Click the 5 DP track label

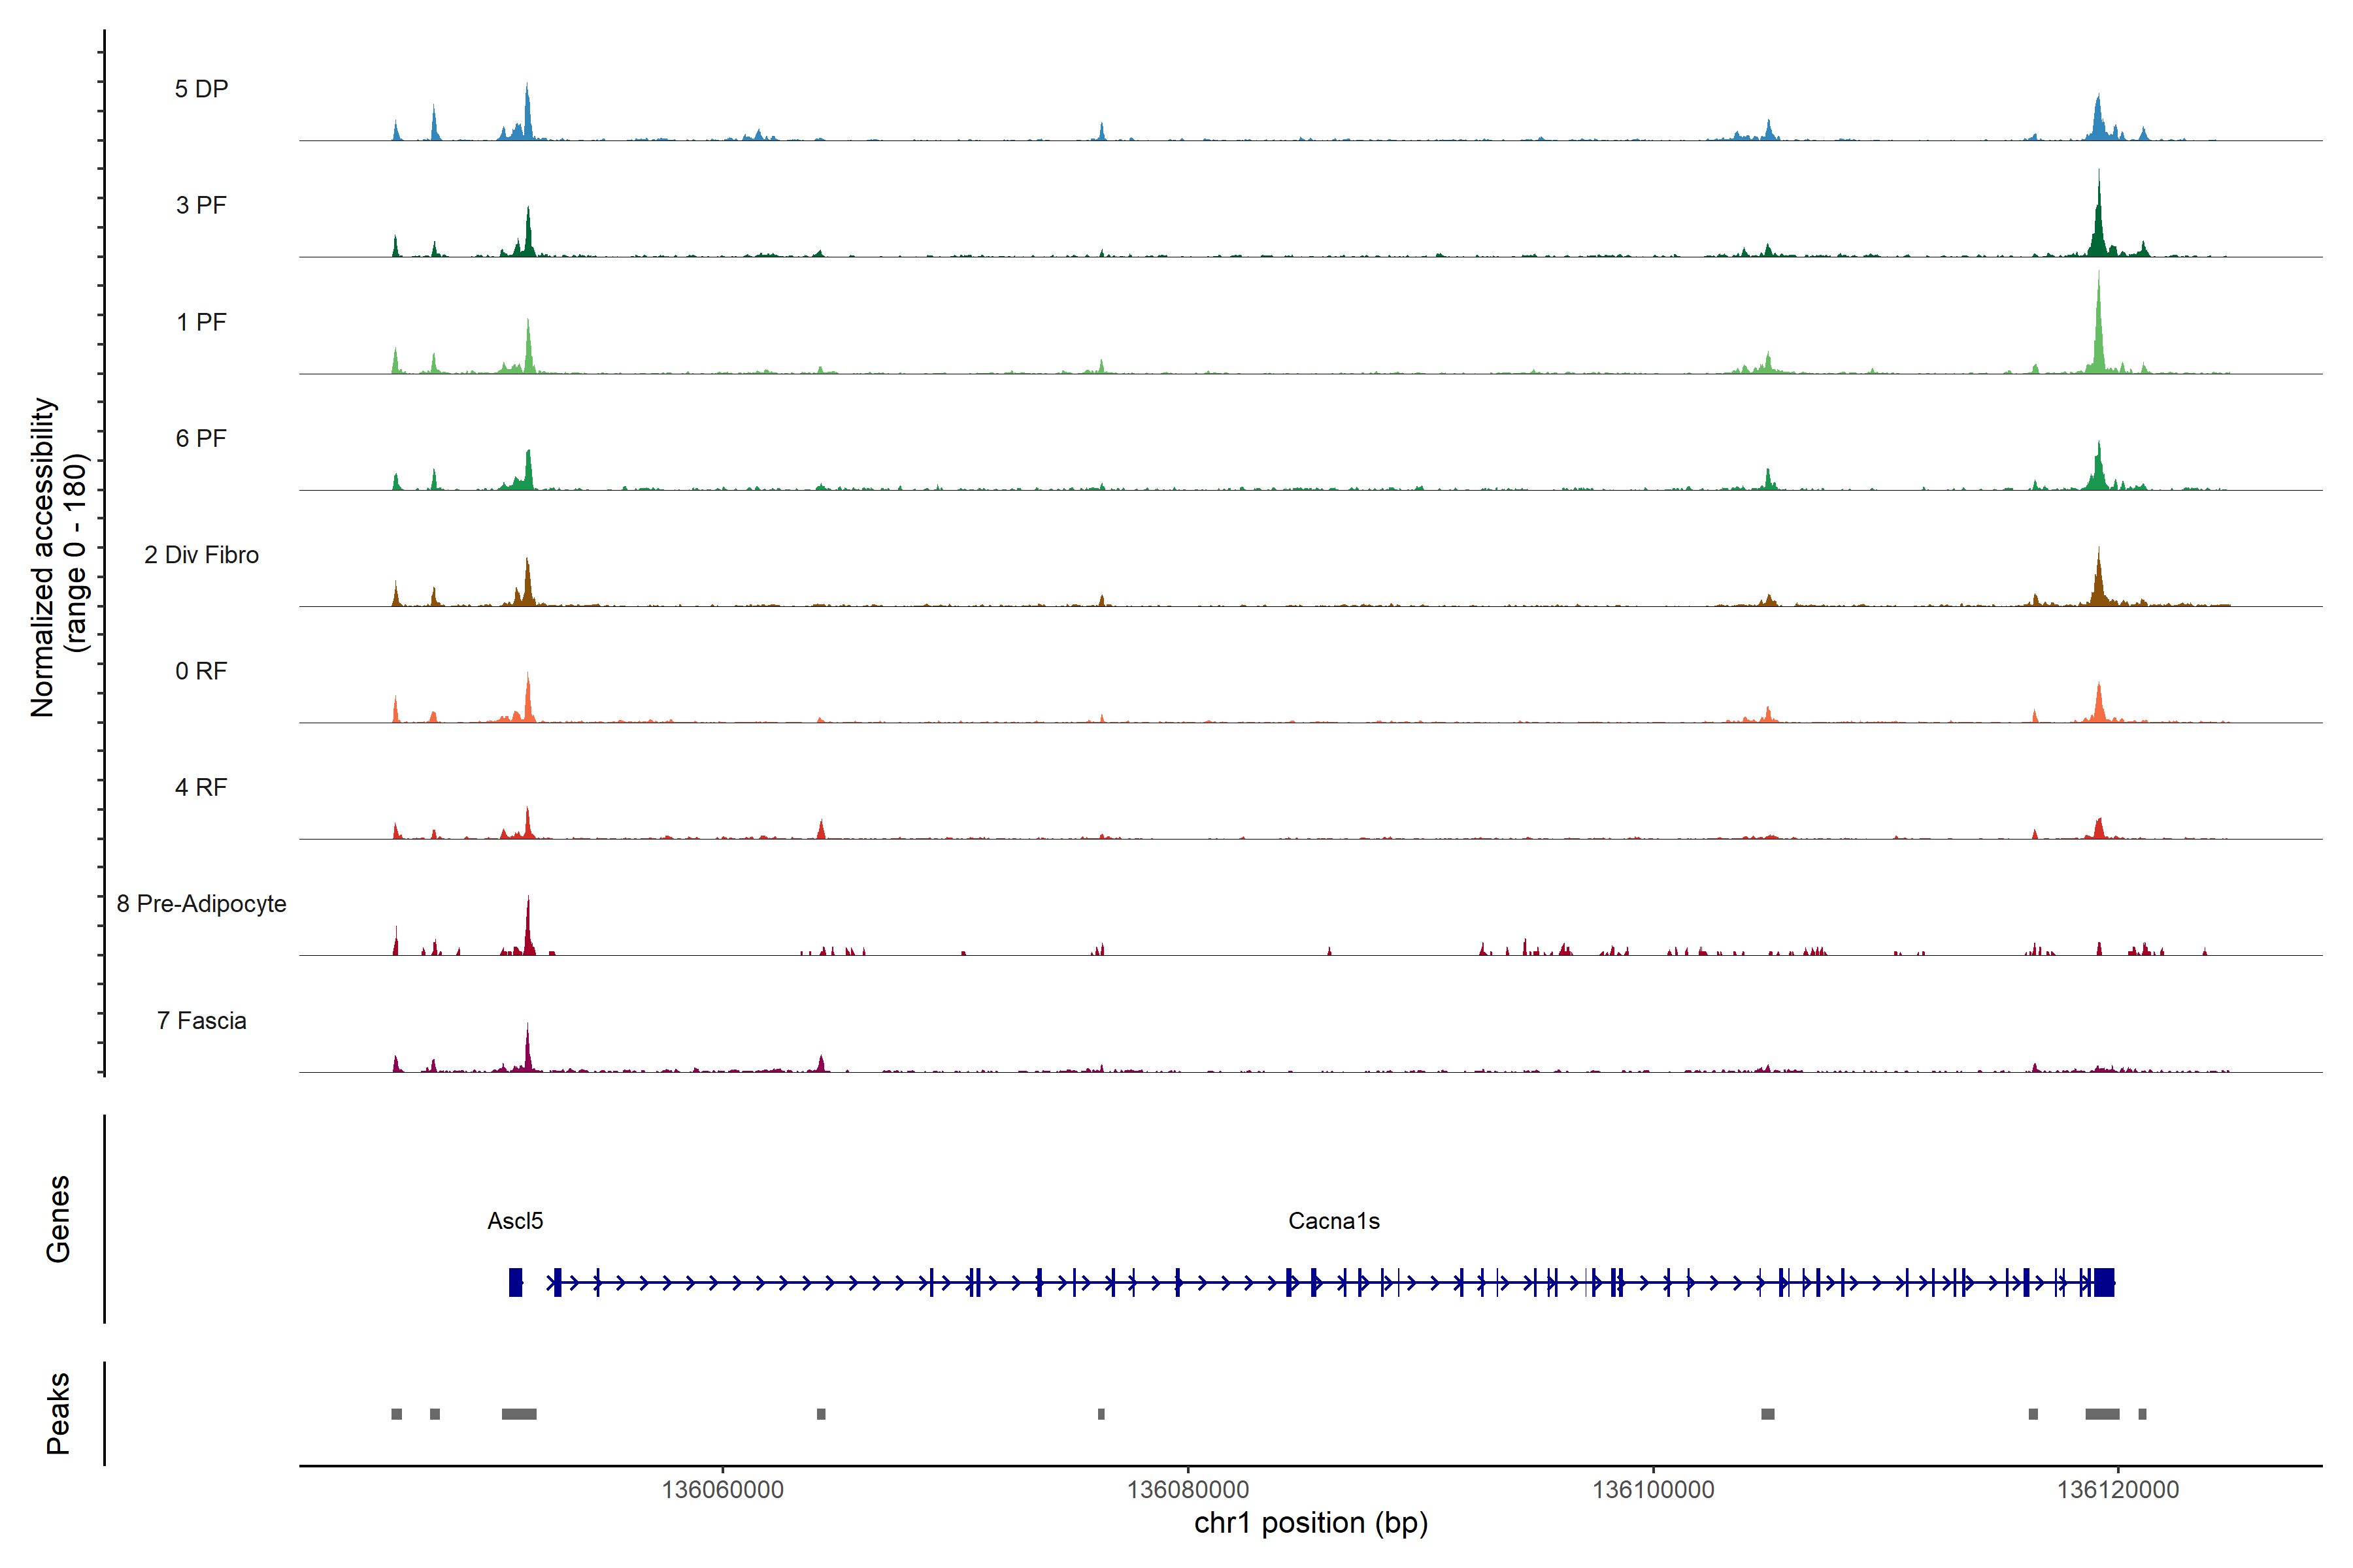(201, 89)
